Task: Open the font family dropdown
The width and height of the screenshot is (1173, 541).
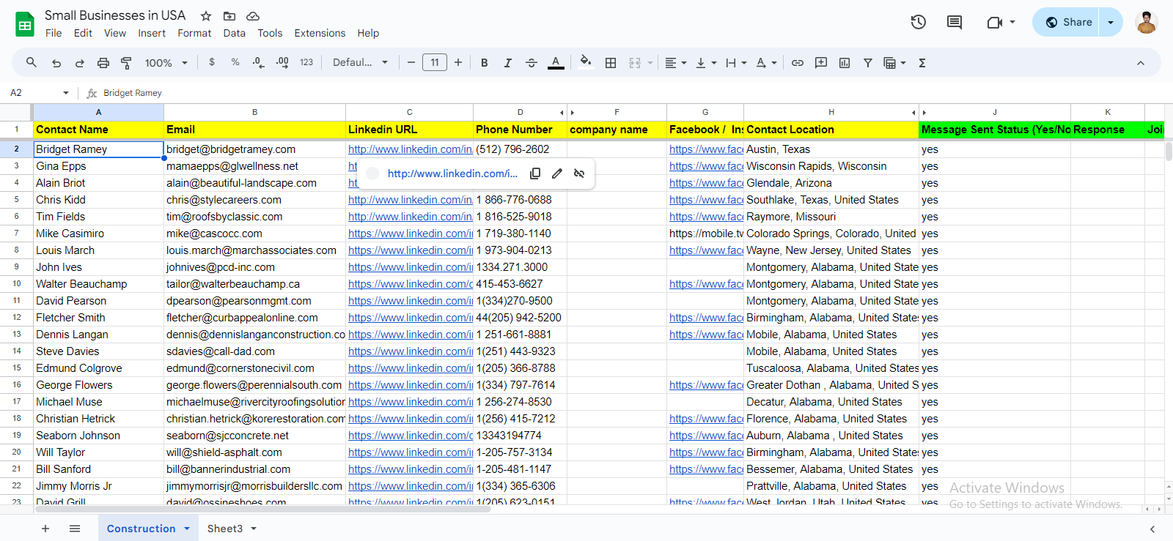Action: [x=360, y=63]
